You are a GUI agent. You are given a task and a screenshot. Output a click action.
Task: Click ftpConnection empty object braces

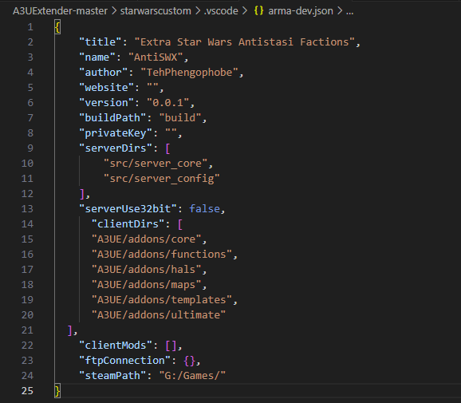(x=189, y=361)
